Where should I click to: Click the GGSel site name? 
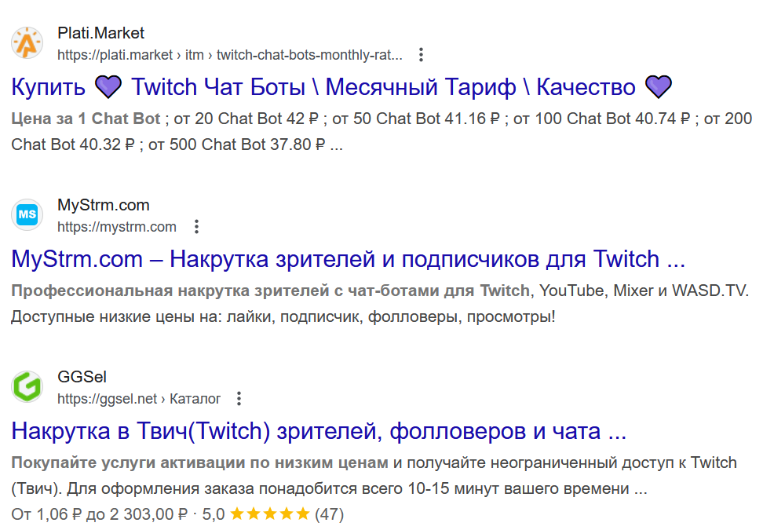coord(82,377)
